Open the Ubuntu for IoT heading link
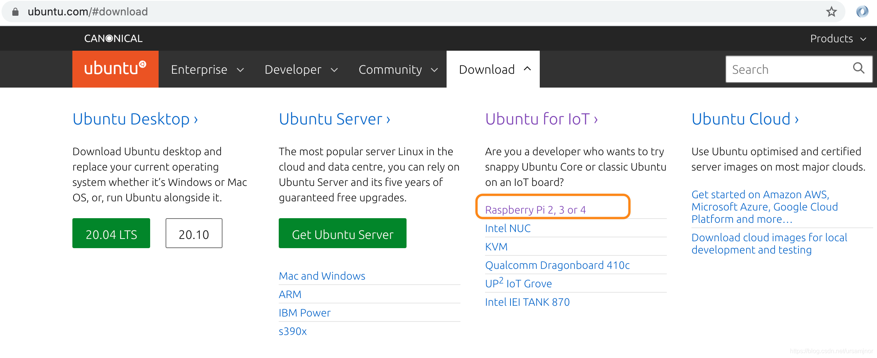Image resolution: width=877 pixels, height=358 pixels. (x=541, y=119)
